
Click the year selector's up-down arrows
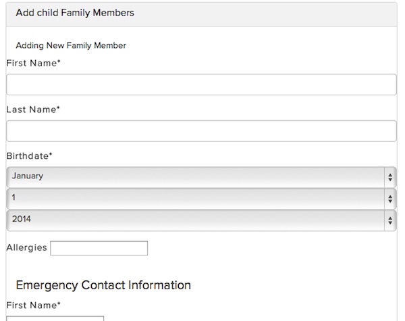coord(390,220)
